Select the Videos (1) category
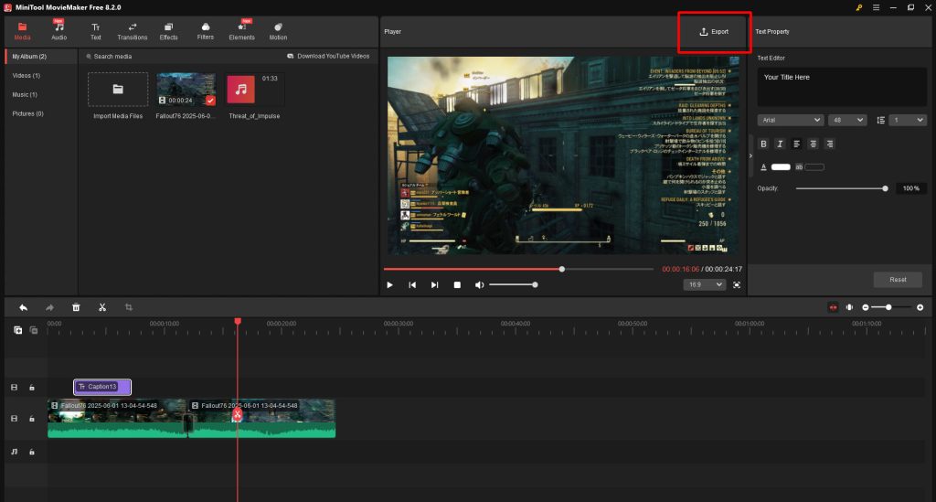 coord(27,75)
